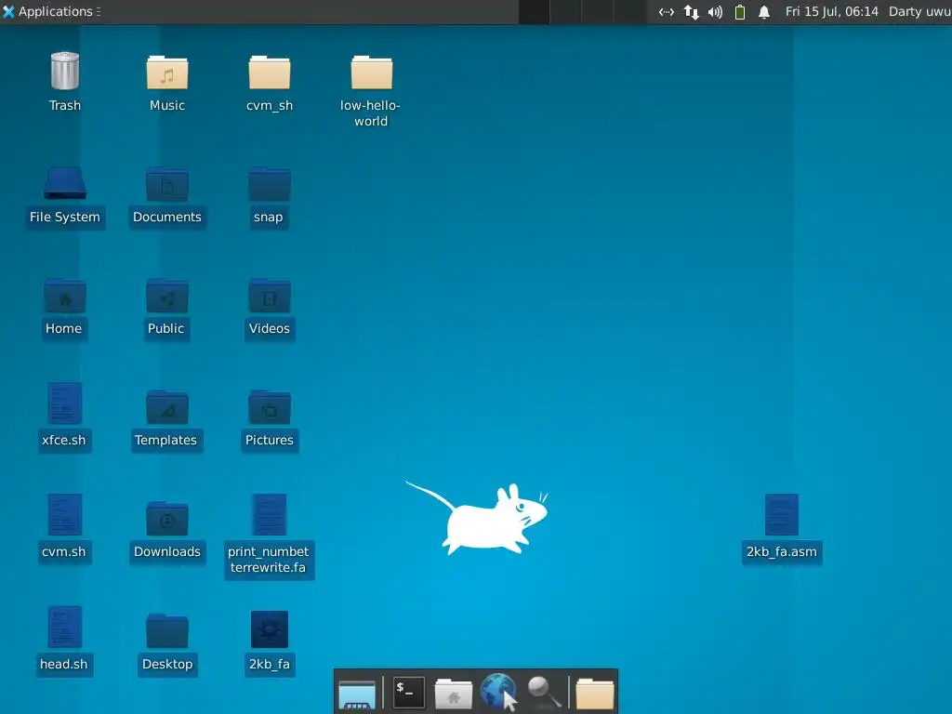Open the folder icon at dock's end

[x=594, y=694]
